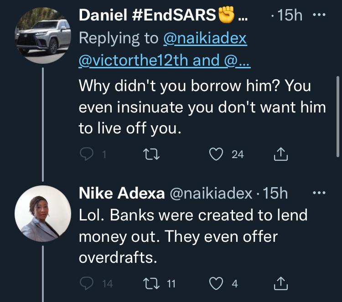342x302 pixels.
Task: Share Daniel's tweet
Action: (x=281, y=155)
